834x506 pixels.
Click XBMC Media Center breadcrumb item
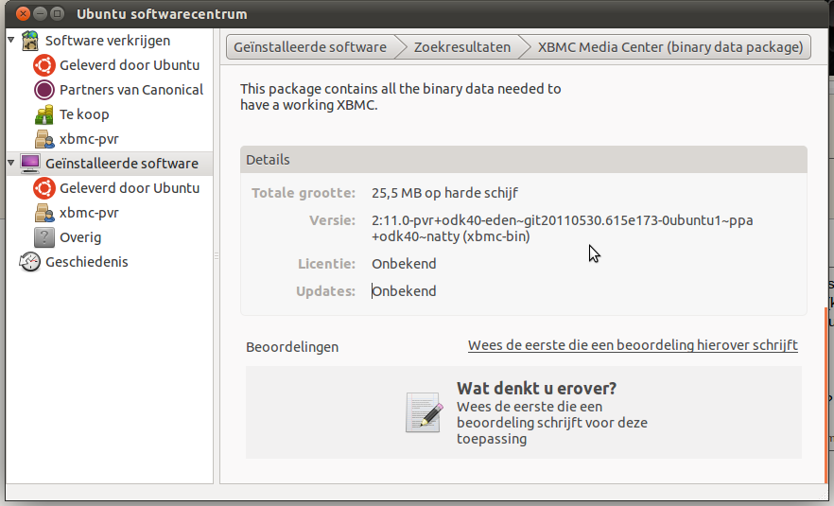point(670,47)
